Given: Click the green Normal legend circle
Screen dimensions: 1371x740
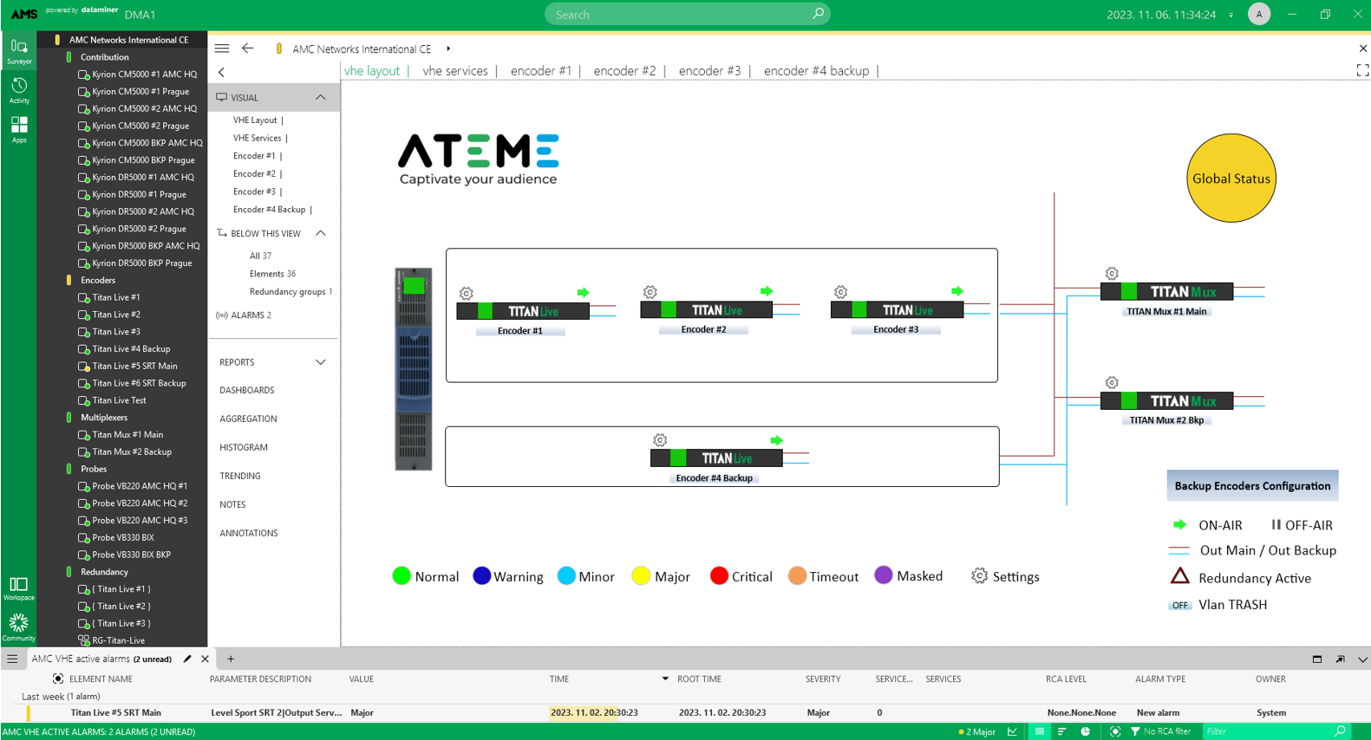Looking at the screenshot, I should pyautogui.click(x=402, y=576).
